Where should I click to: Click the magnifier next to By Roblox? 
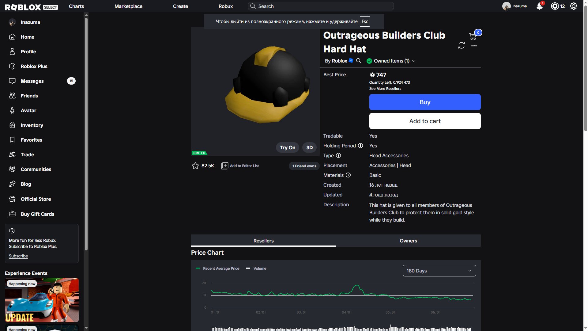click(x=359, y=61)
